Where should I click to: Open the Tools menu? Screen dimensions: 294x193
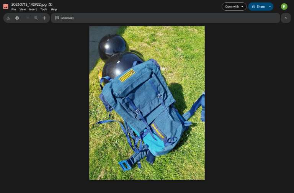44,9
